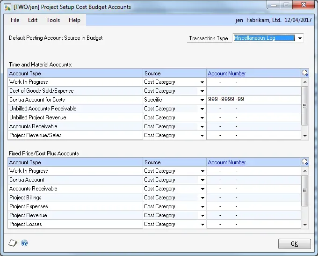The height and width of the screenshot is (256, 318).
Task: Select the Work In Progress row in Fixed Price
Action: click(x=75, y=171)
